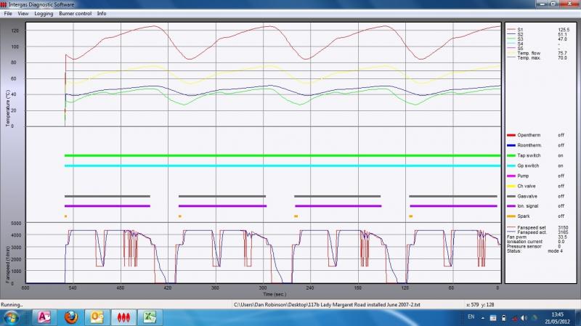
Task: Switch to Intergas Diagnostic taskbar icon
Action: coord(123,317)
